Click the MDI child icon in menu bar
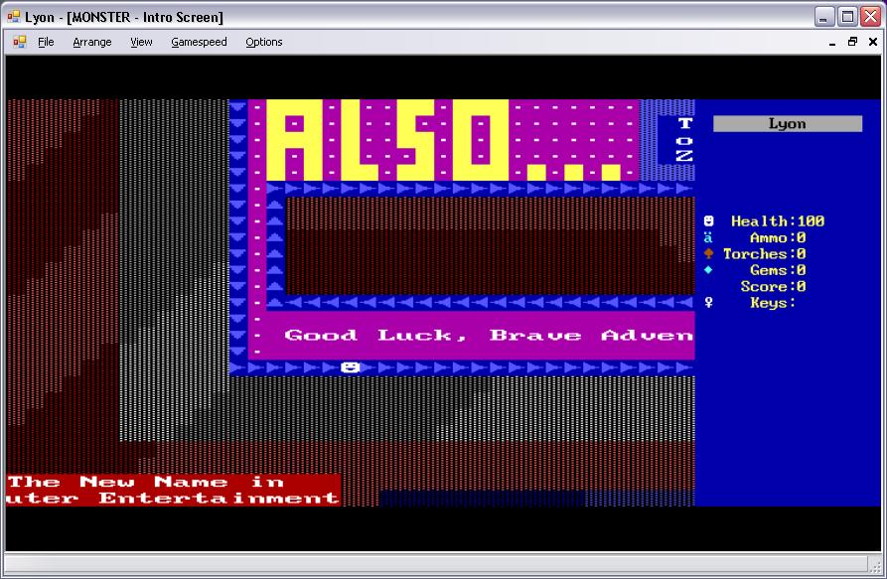The image size is (887, 579). [x=20, y=42]
